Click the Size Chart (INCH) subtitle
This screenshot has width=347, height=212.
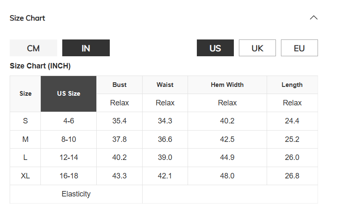point(40,66)
